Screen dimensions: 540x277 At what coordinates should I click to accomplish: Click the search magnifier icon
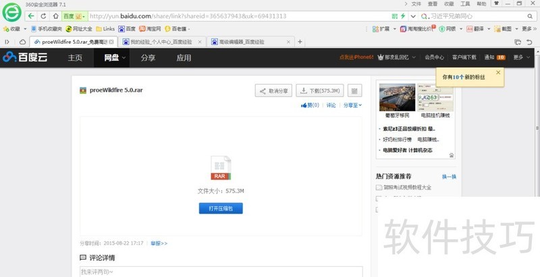(x=530, y=16)
